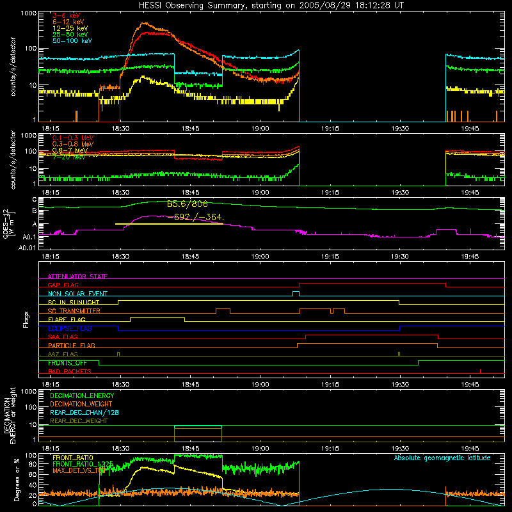This screenshot has height=512, width=512.
Task: Select the '3-6 keV' legend label
Action: pos(66,15)
